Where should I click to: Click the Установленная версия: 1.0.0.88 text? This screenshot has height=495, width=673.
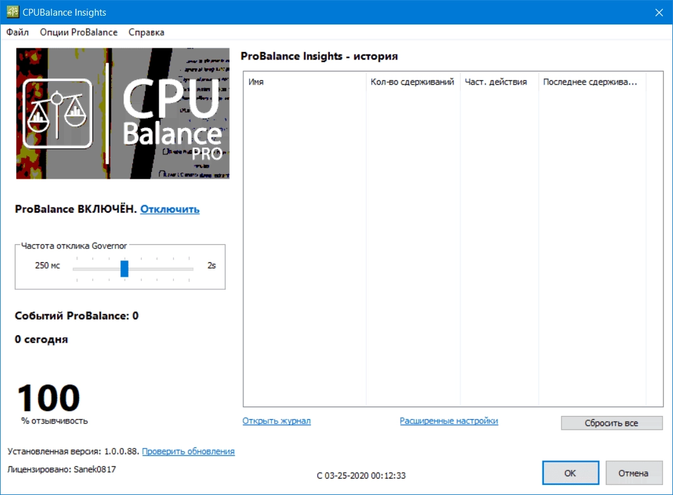(x=73, y=451)
